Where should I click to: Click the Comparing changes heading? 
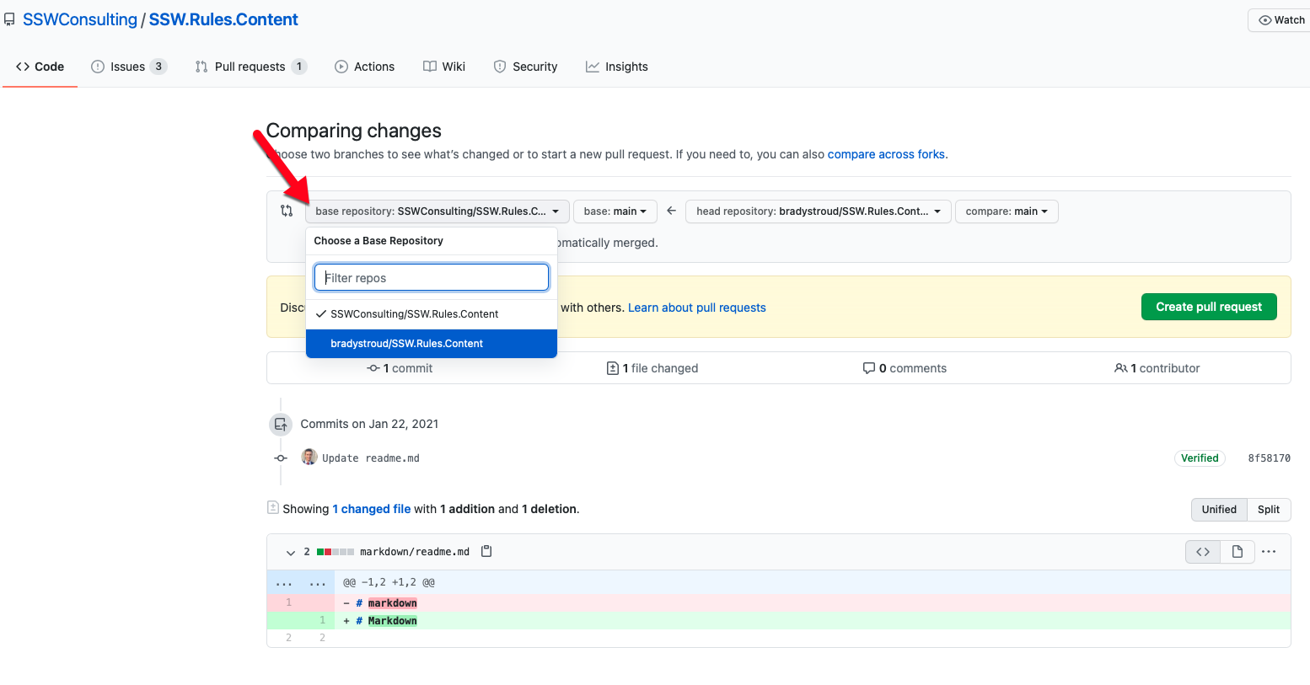coord(354,131)
